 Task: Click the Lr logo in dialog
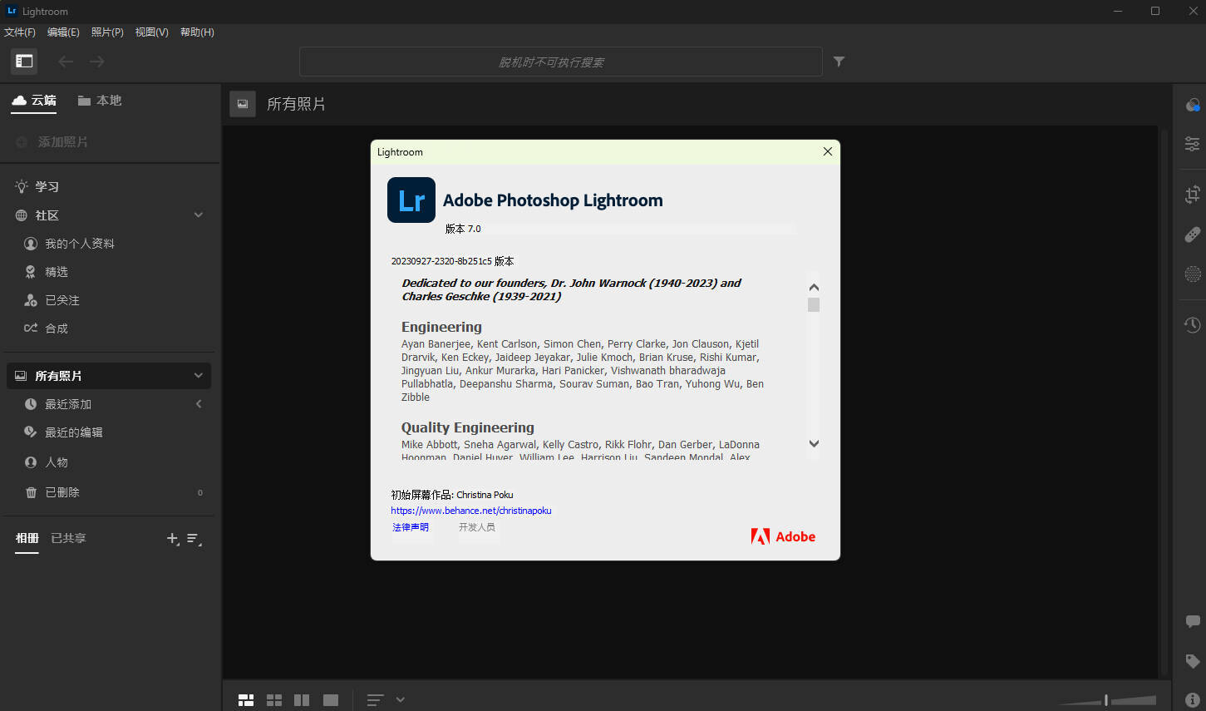click(x=411, y=200)
